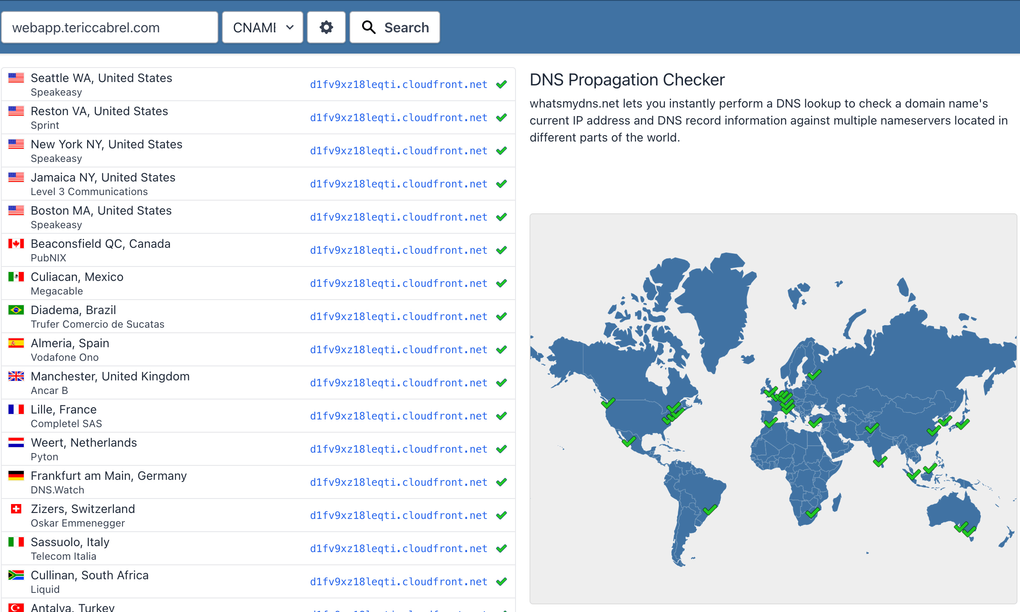
Task: Open the gear settings button
Action: 326,28
